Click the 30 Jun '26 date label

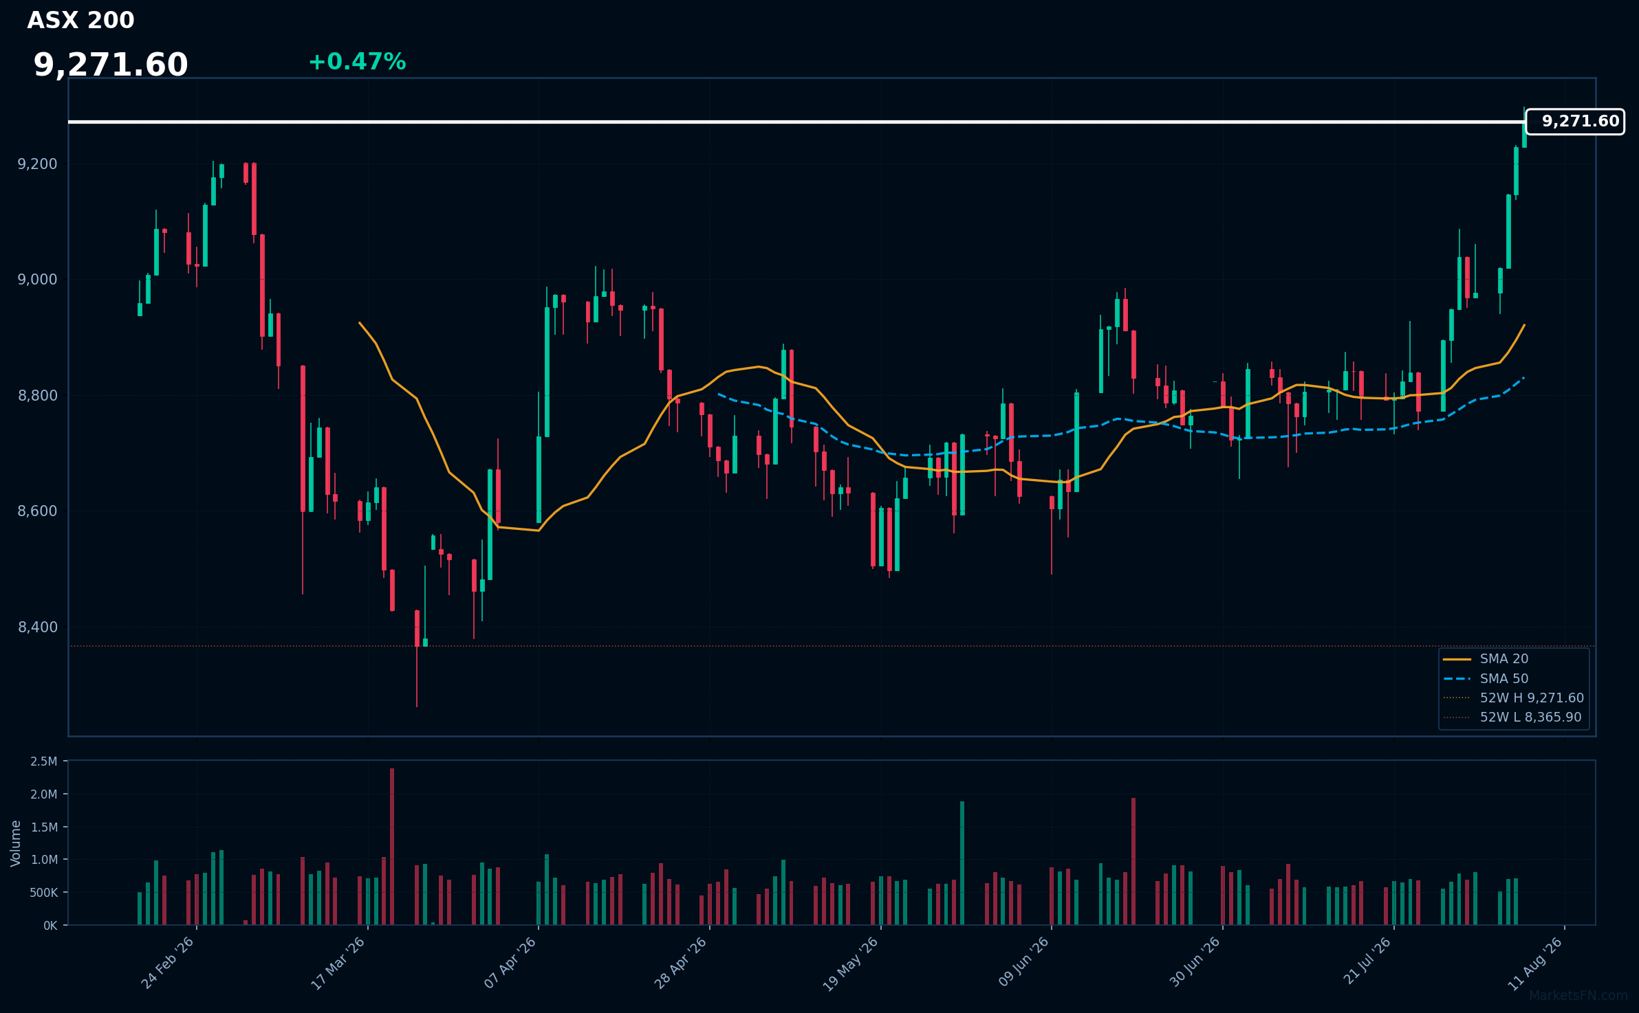point(1195,962)
